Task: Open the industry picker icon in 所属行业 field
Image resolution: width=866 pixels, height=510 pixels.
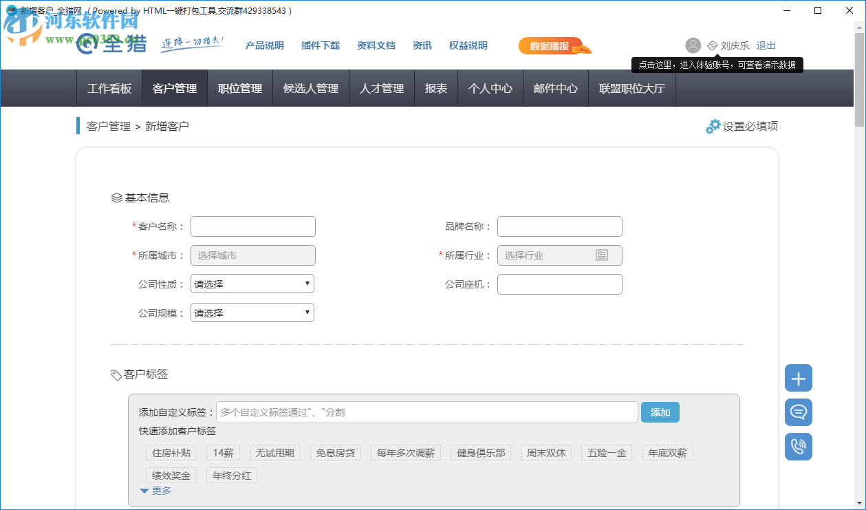Action: click(x=603, y=255)
